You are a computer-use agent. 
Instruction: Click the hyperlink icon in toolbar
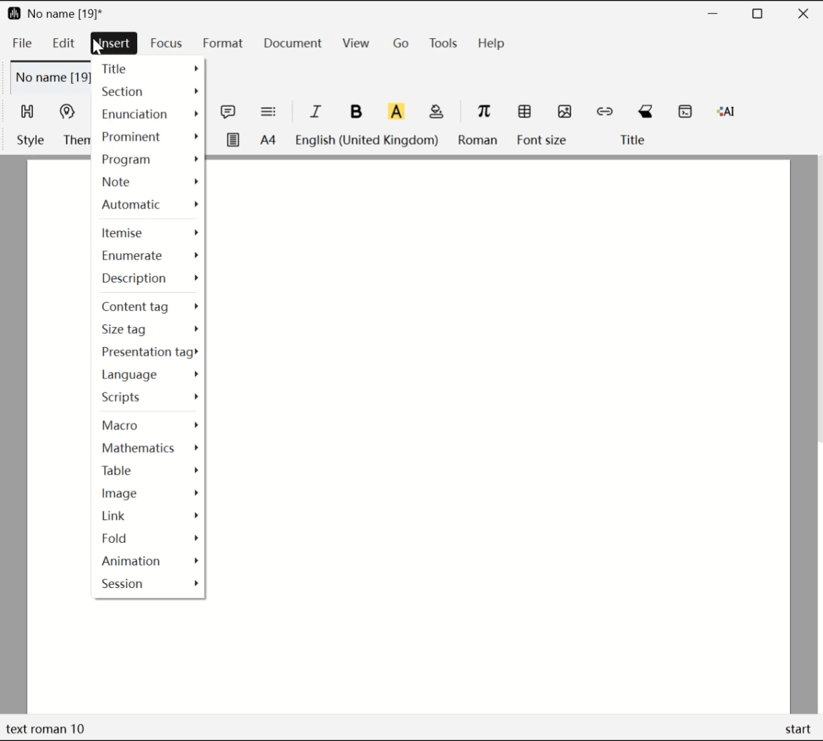[604, 112]
